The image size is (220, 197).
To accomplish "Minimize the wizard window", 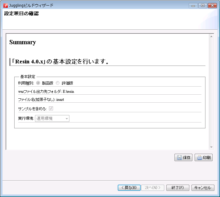I will 193,6.
